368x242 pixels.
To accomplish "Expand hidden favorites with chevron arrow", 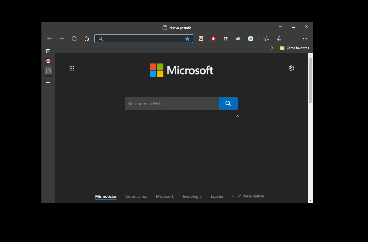I will pyautogui.click(x=272, y=48).
